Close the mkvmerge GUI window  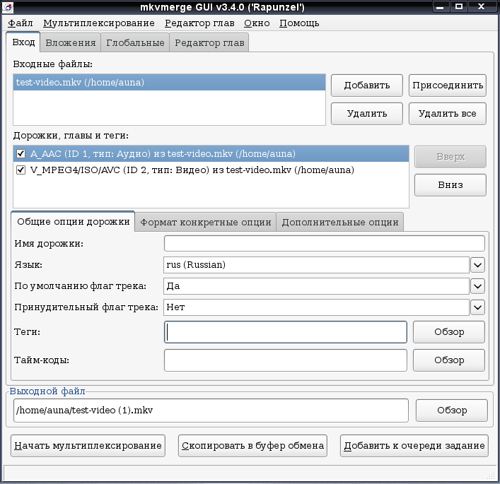[481, 6]
